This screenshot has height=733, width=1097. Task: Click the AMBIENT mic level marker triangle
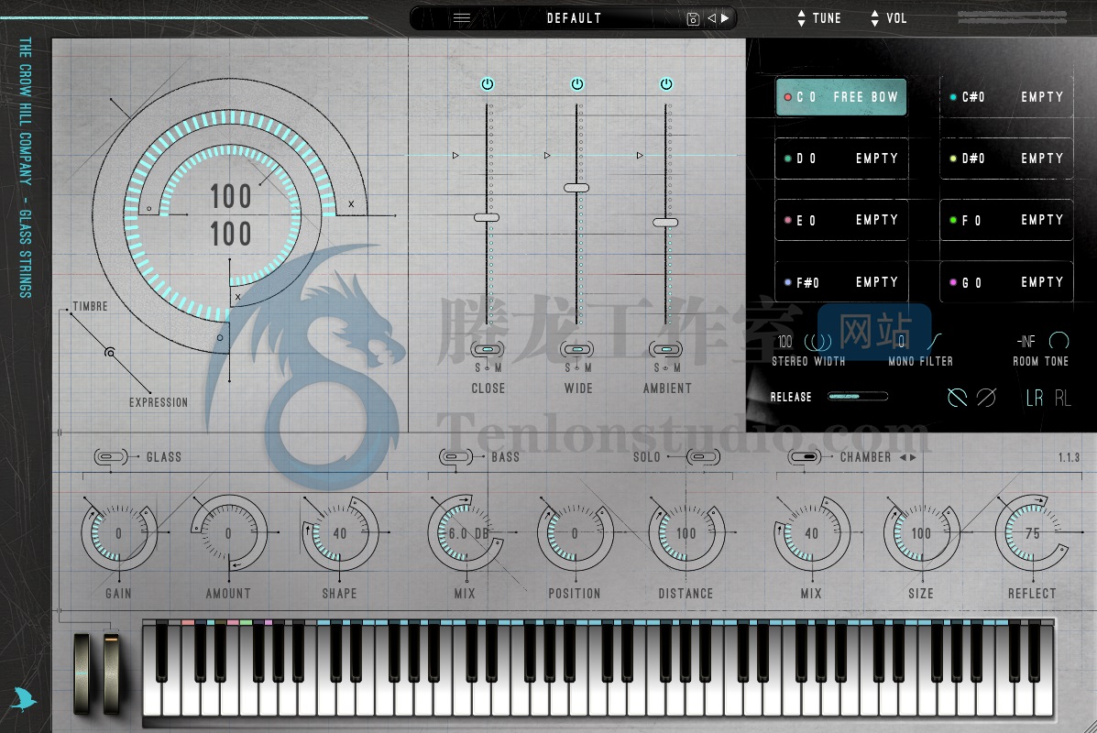coord(640,155)
